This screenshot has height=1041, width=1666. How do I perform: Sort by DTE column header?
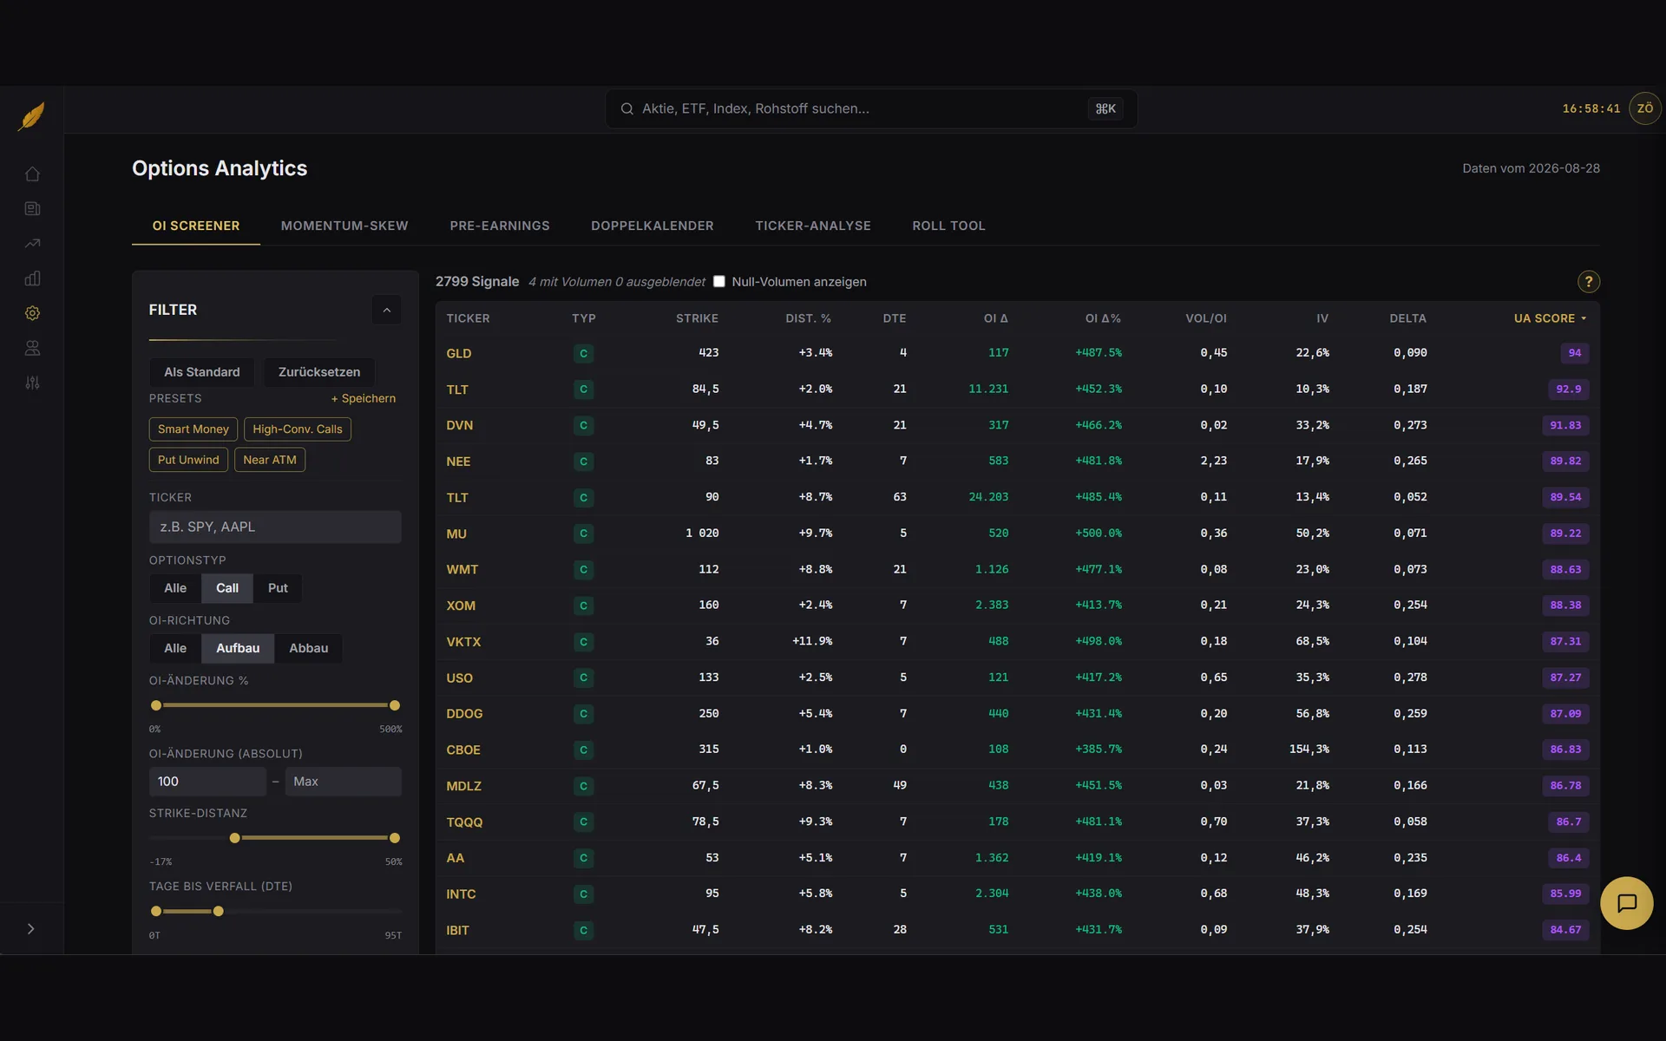click(894, 318)
